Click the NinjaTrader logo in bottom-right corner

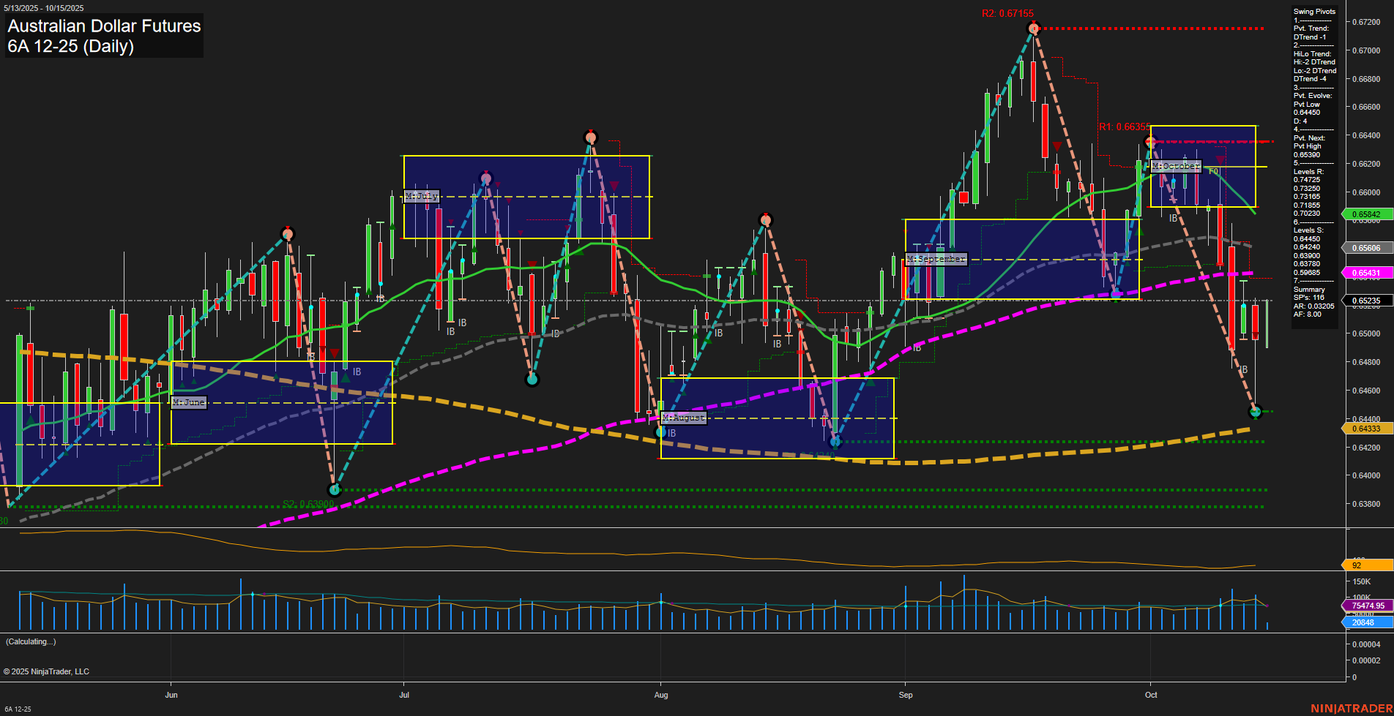pyautogui.click(x=1352, y=708)
